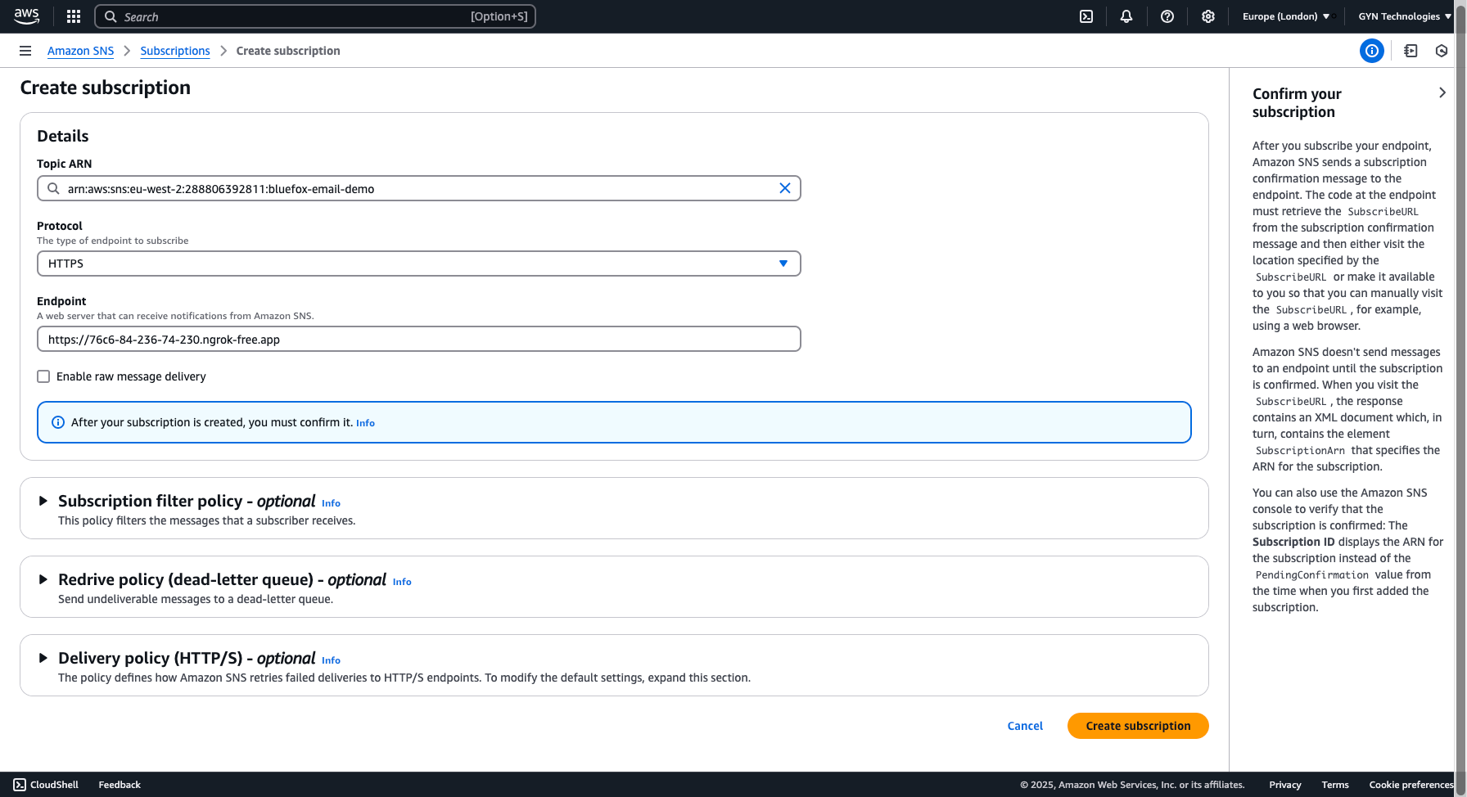The width and height of the screenshot is (1467, 797).
Task: Open the help question mark menu
Action: [1167, 16]
